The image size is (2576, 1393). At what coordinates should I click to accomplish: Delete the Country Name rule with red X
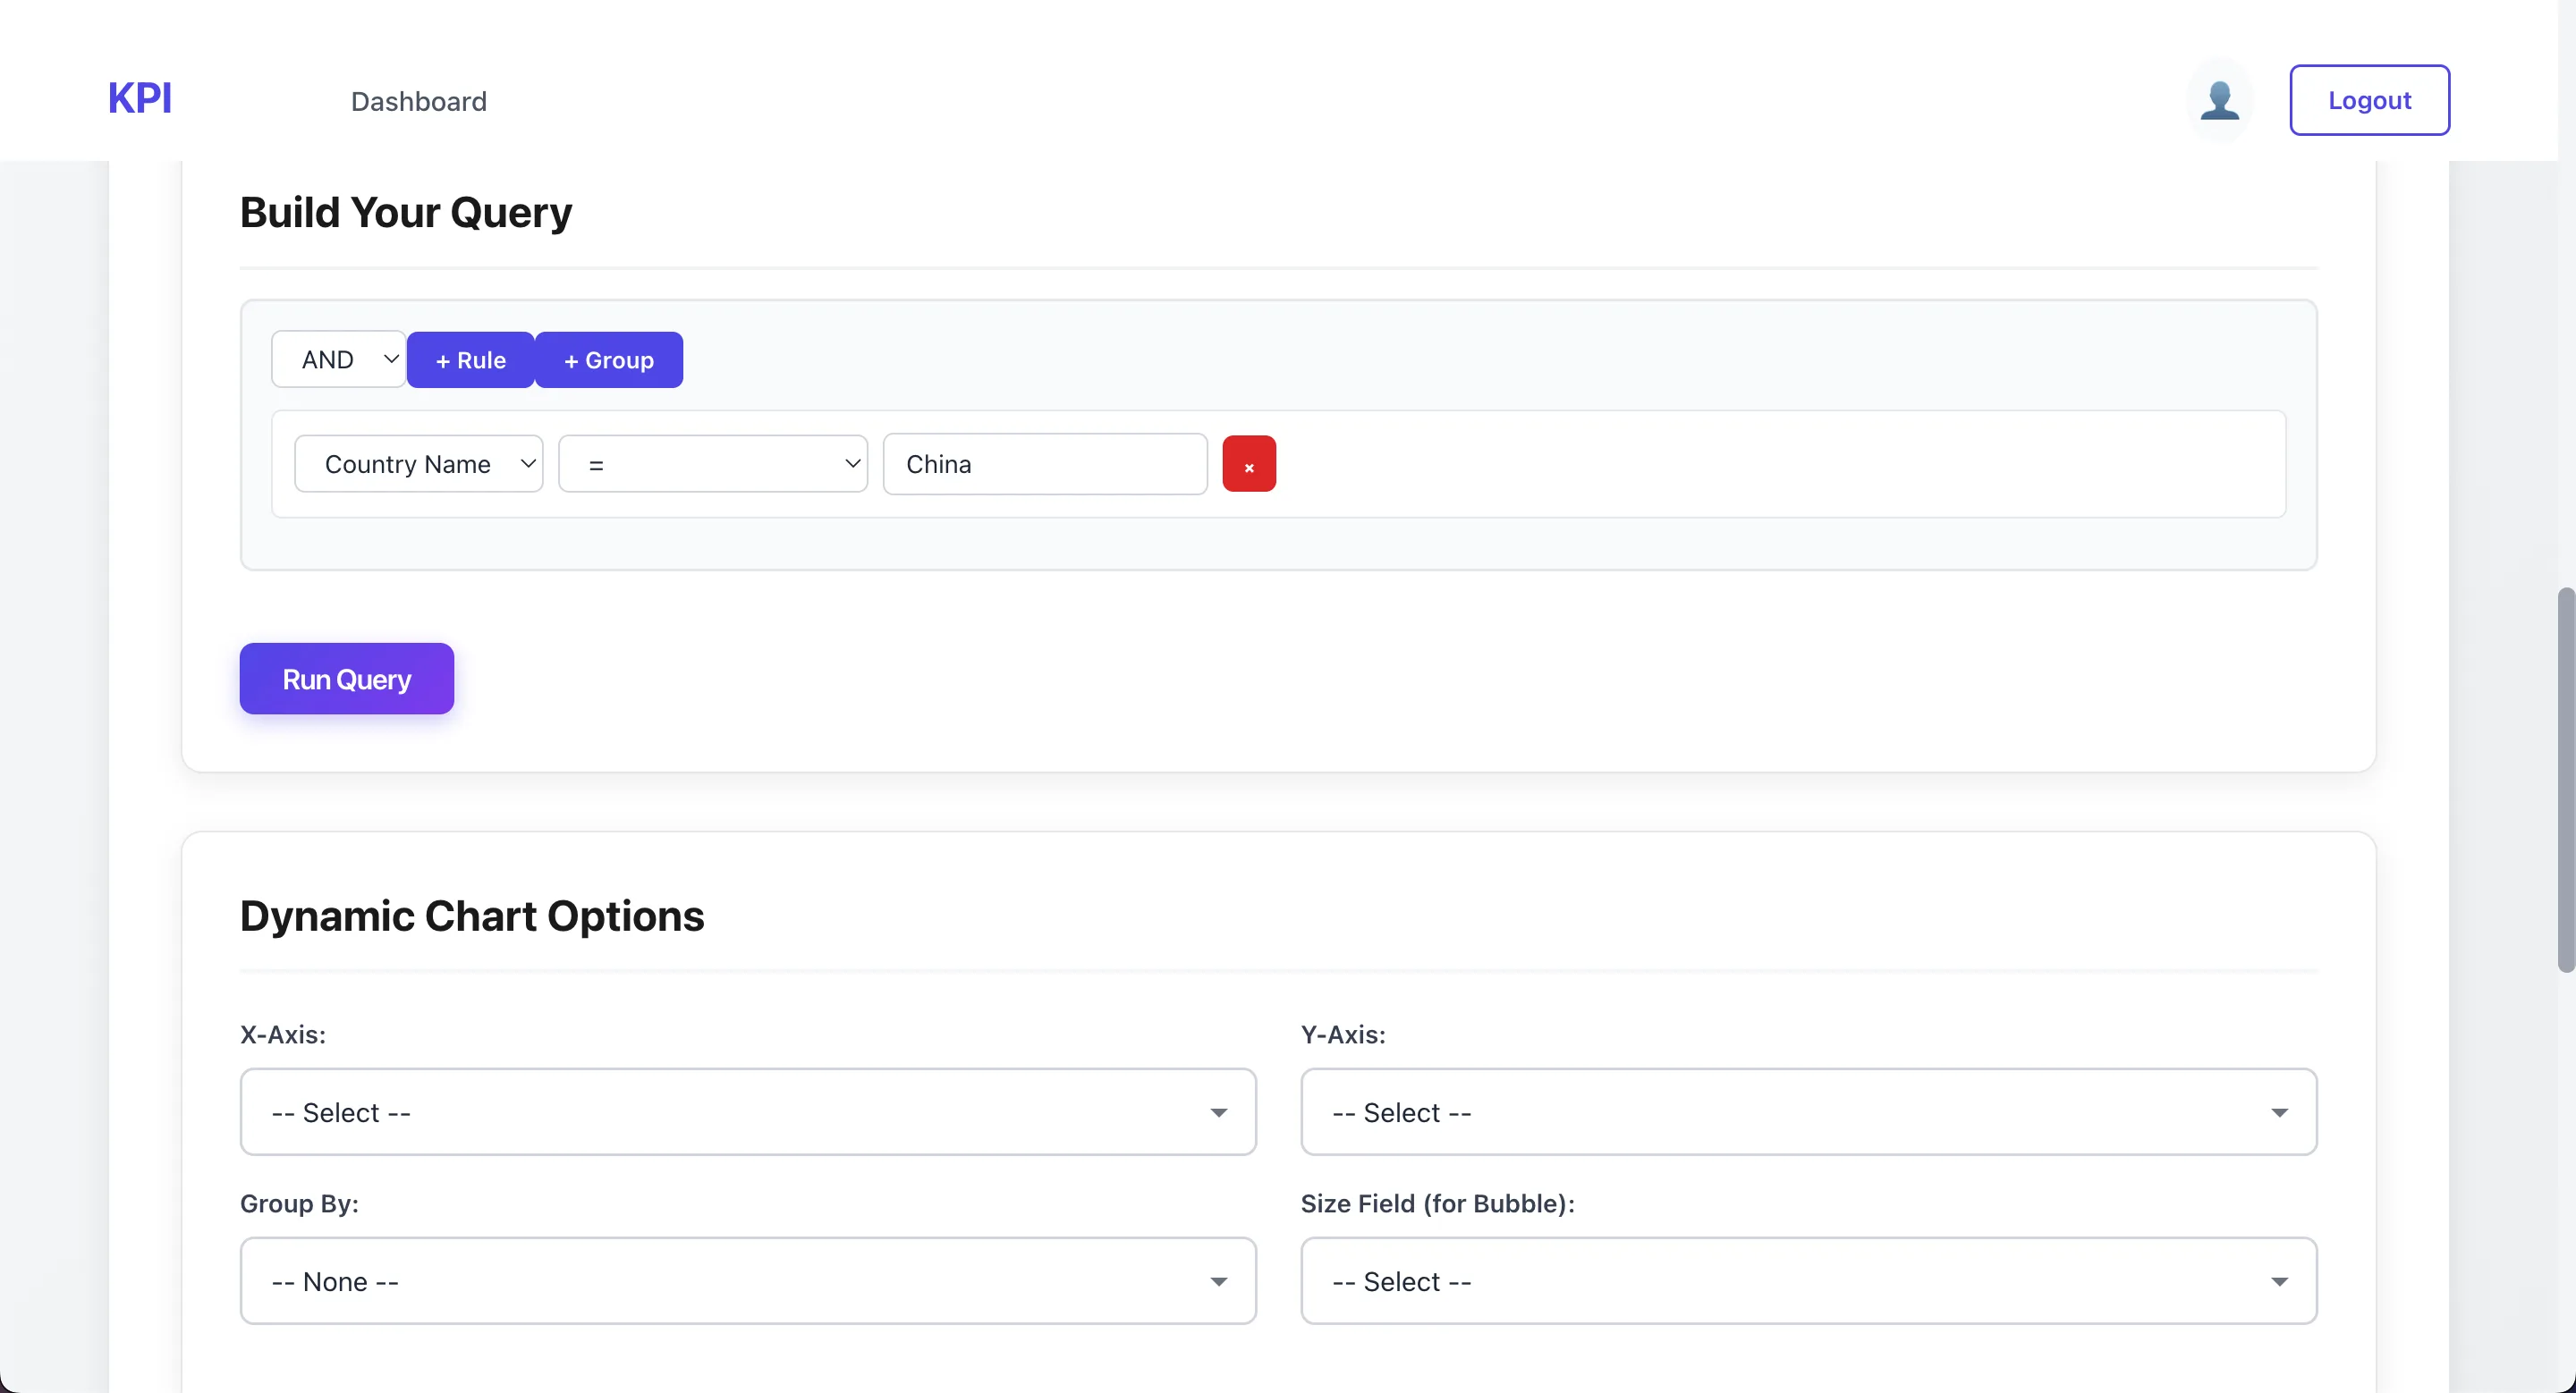(1248, 464)
